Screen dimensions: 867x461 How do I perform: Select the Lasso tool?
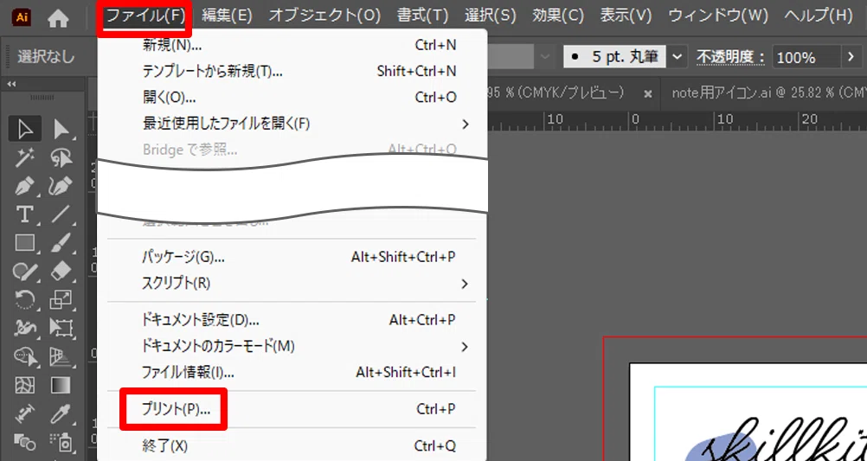[61, 158]
